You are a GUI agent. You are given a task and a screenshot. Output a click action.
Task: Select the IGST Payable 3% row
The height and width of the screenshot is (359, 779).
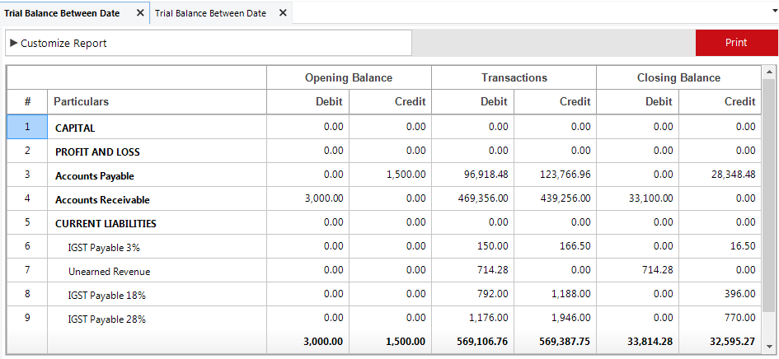point(383,246)
